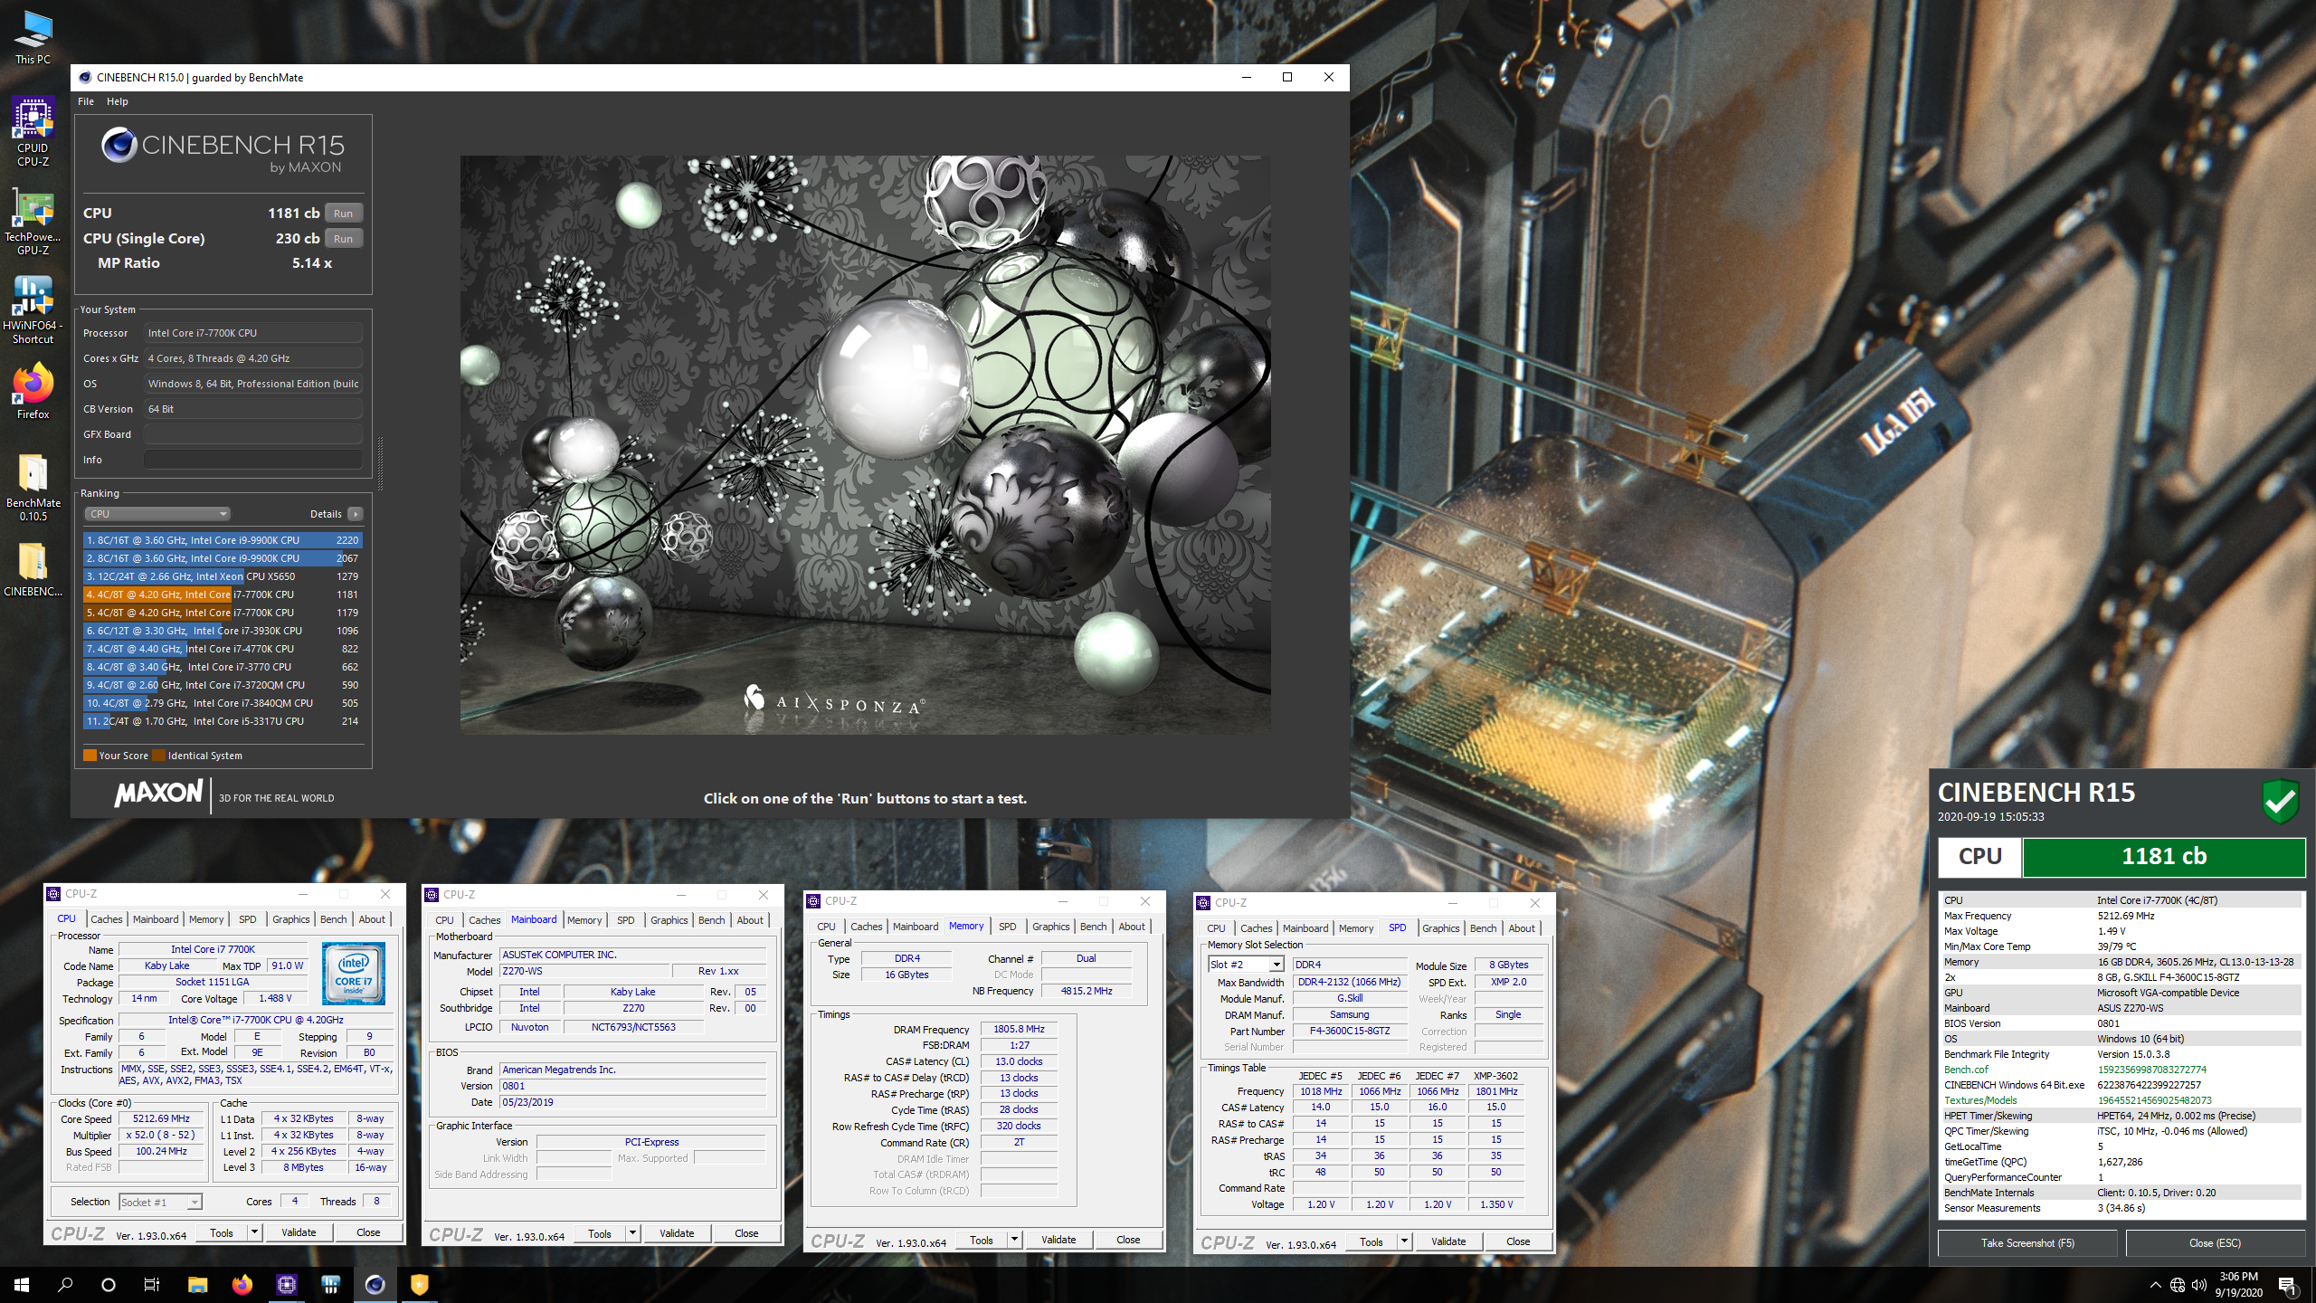Screen dimensions: 2316x1303
Task: Select highlighted ranking row i7-7700K 1181
Action: [x=223, y=594]
